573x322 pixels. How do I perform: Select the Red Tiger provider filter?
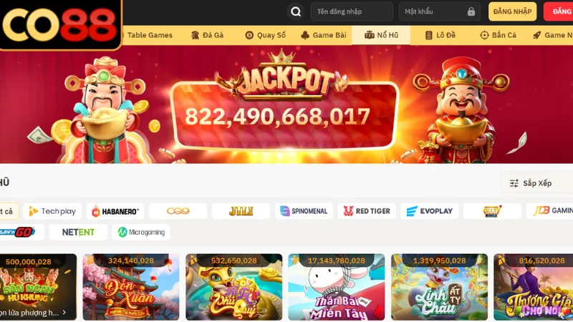point(367,211)
